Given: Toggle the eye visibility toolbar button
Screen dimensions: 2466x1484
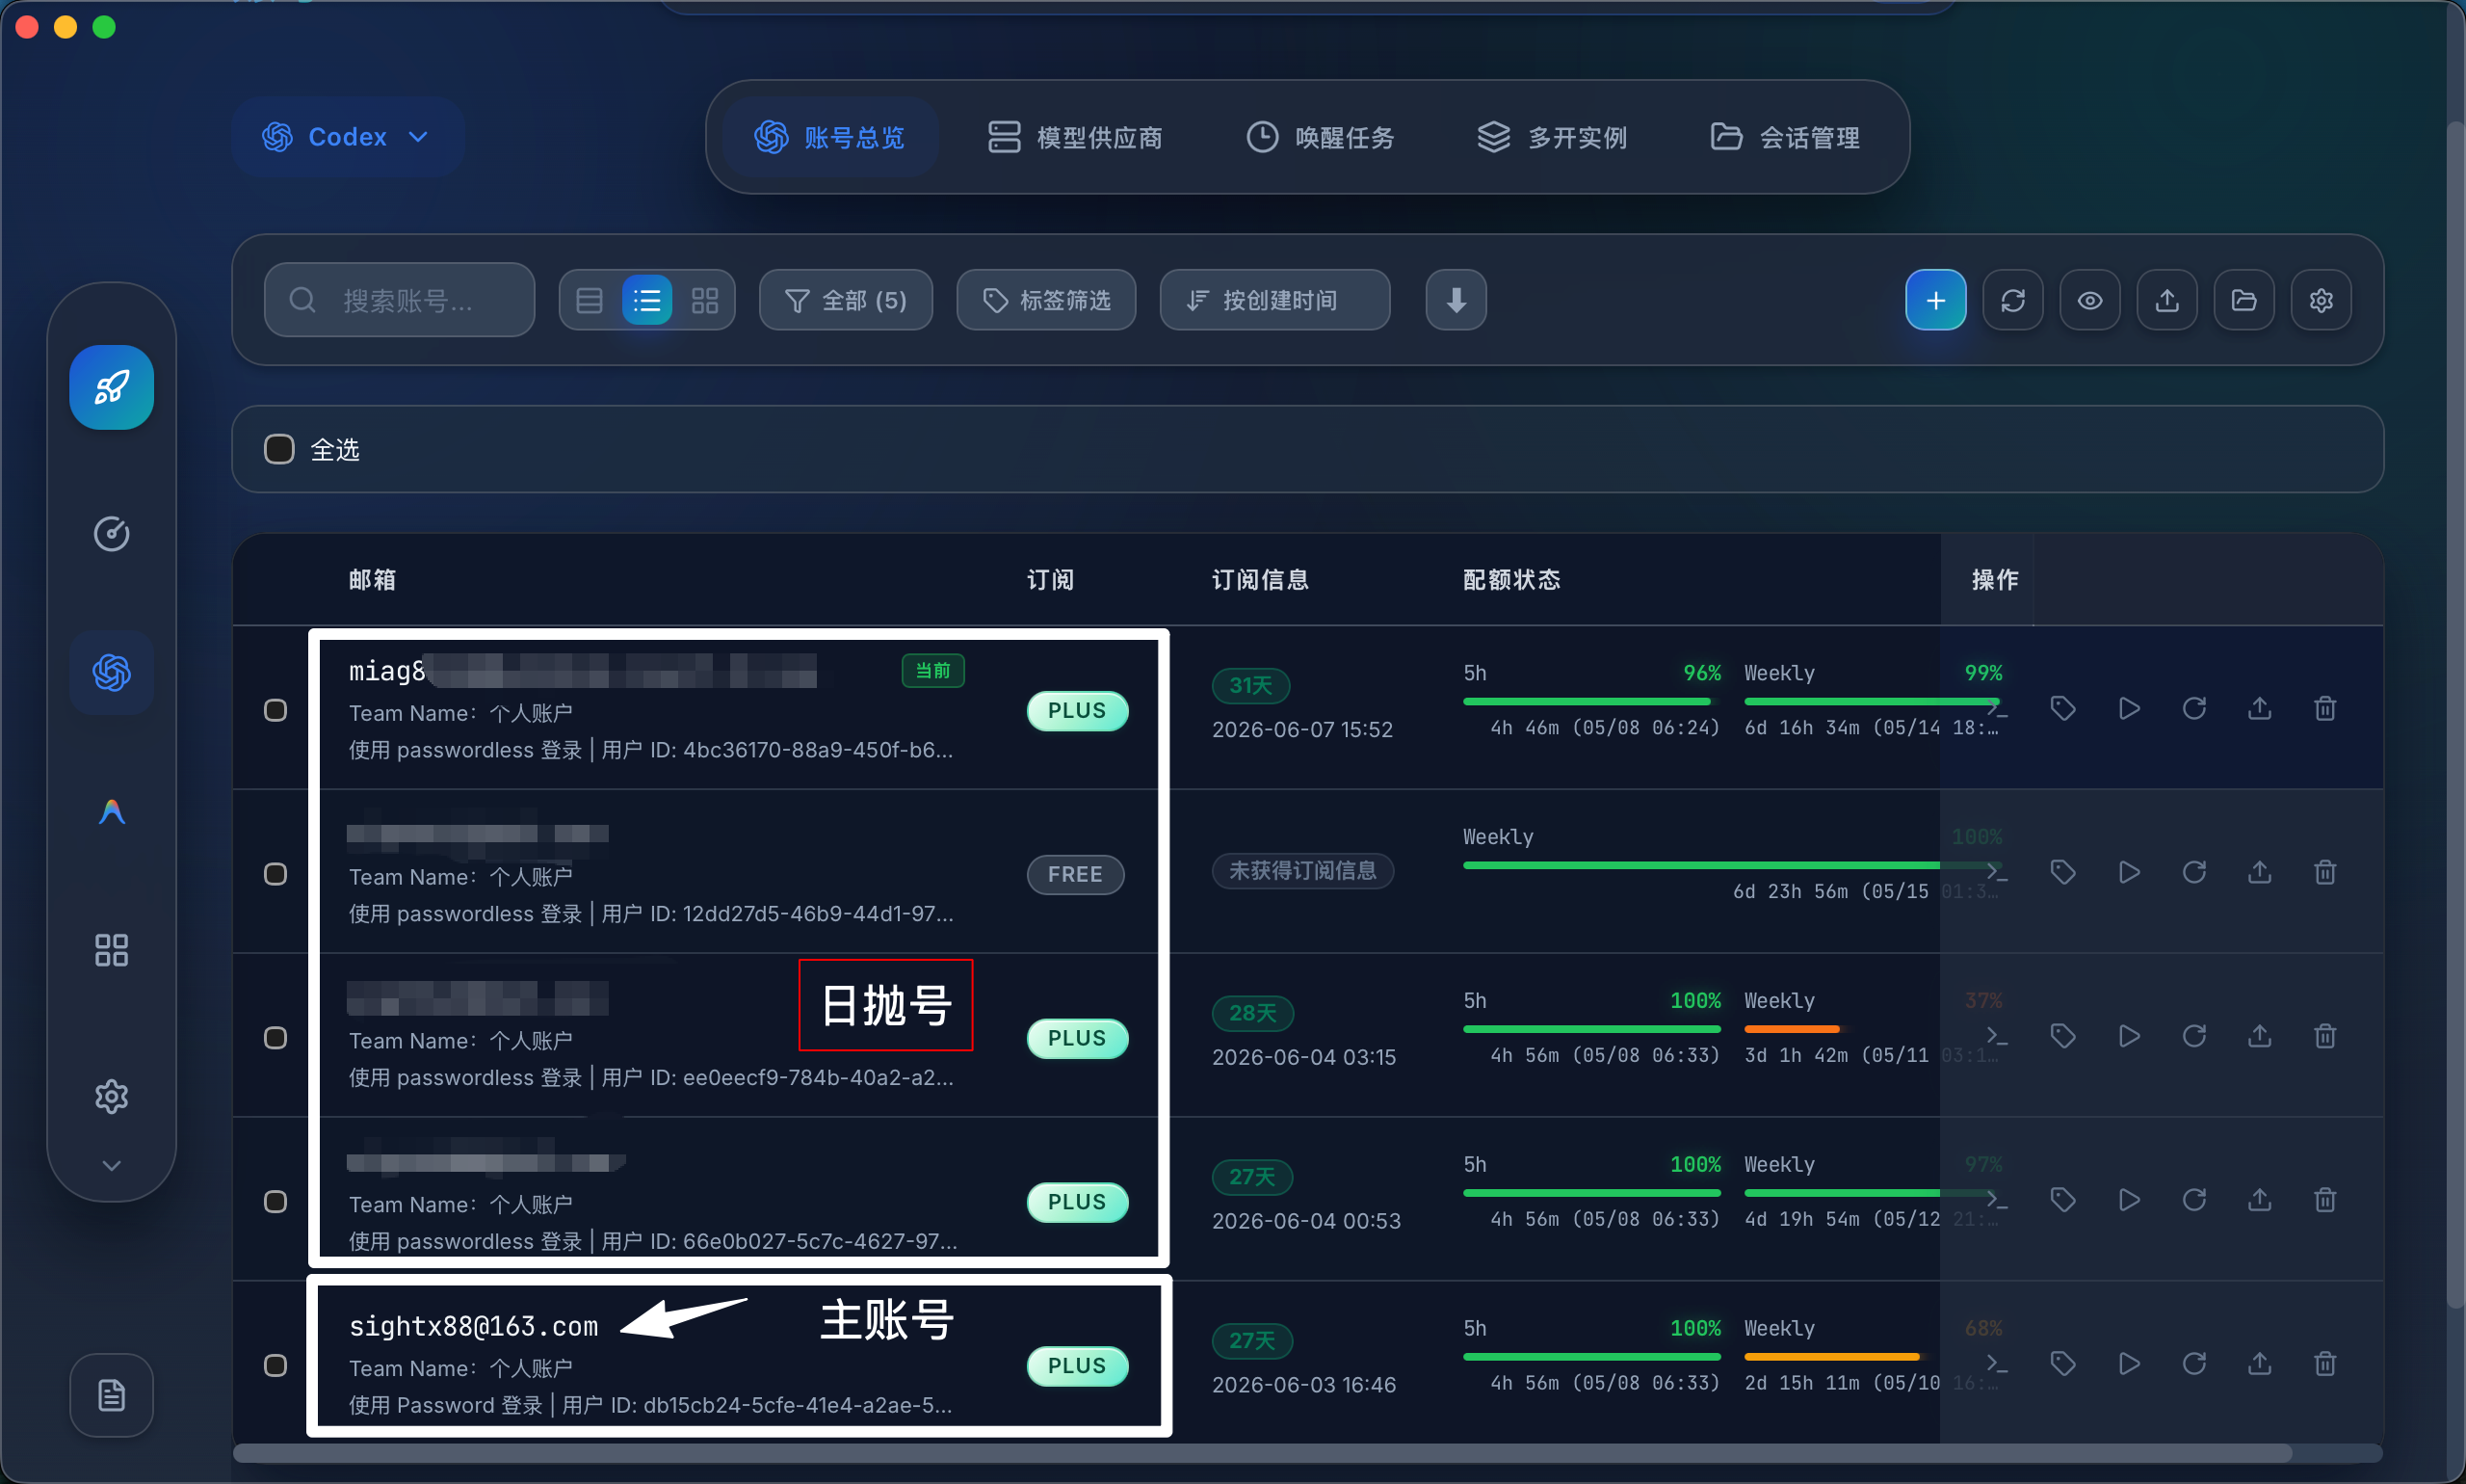Looking at the screenshot, I should pyautogui.click(x=2089, y=300).
